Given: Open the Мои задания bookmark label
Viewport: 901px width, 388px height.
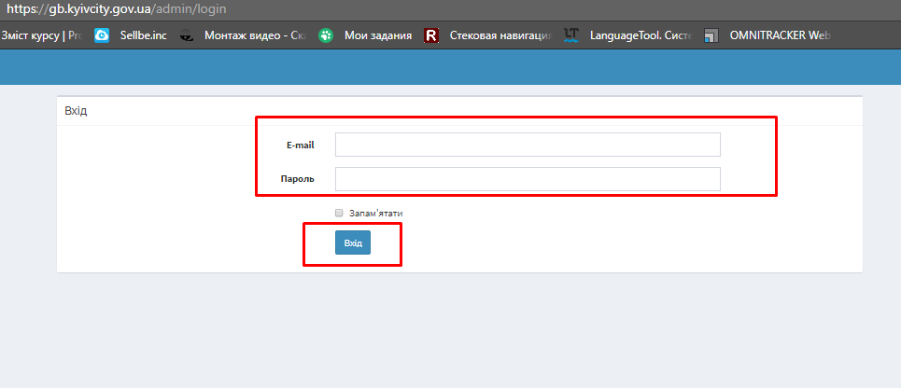Looking at the screenshot, I should point(378,36).
